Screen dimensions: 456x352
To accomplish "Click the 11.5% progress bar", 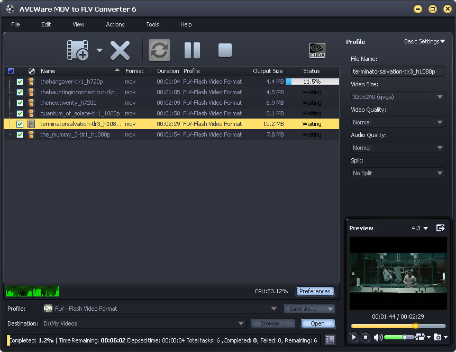I will 312,82.
